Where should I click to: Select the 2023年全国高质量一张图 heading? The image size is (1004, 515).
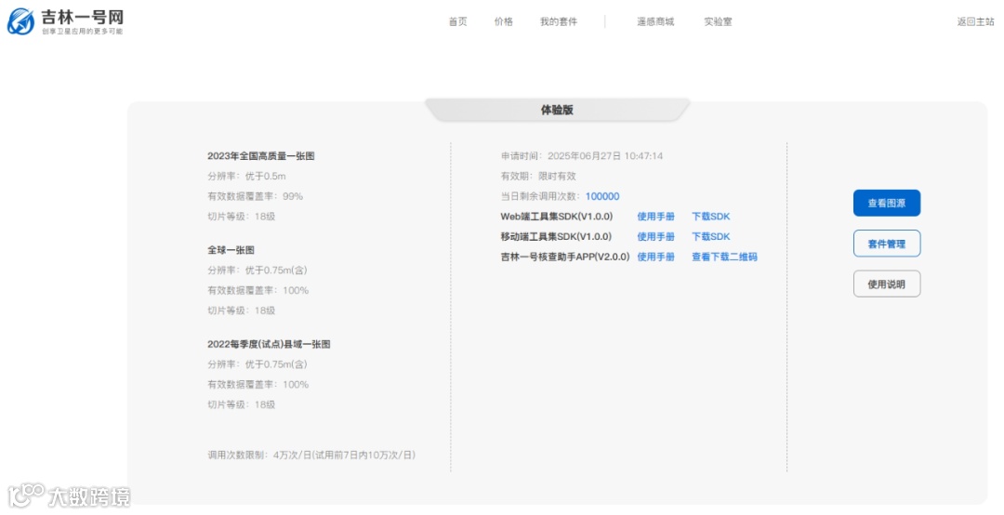click(x=260, y=155)
